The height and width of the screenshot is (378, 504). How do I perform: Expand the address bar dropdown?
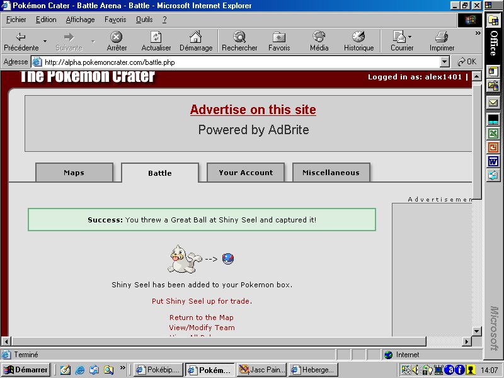coord(445,62)
